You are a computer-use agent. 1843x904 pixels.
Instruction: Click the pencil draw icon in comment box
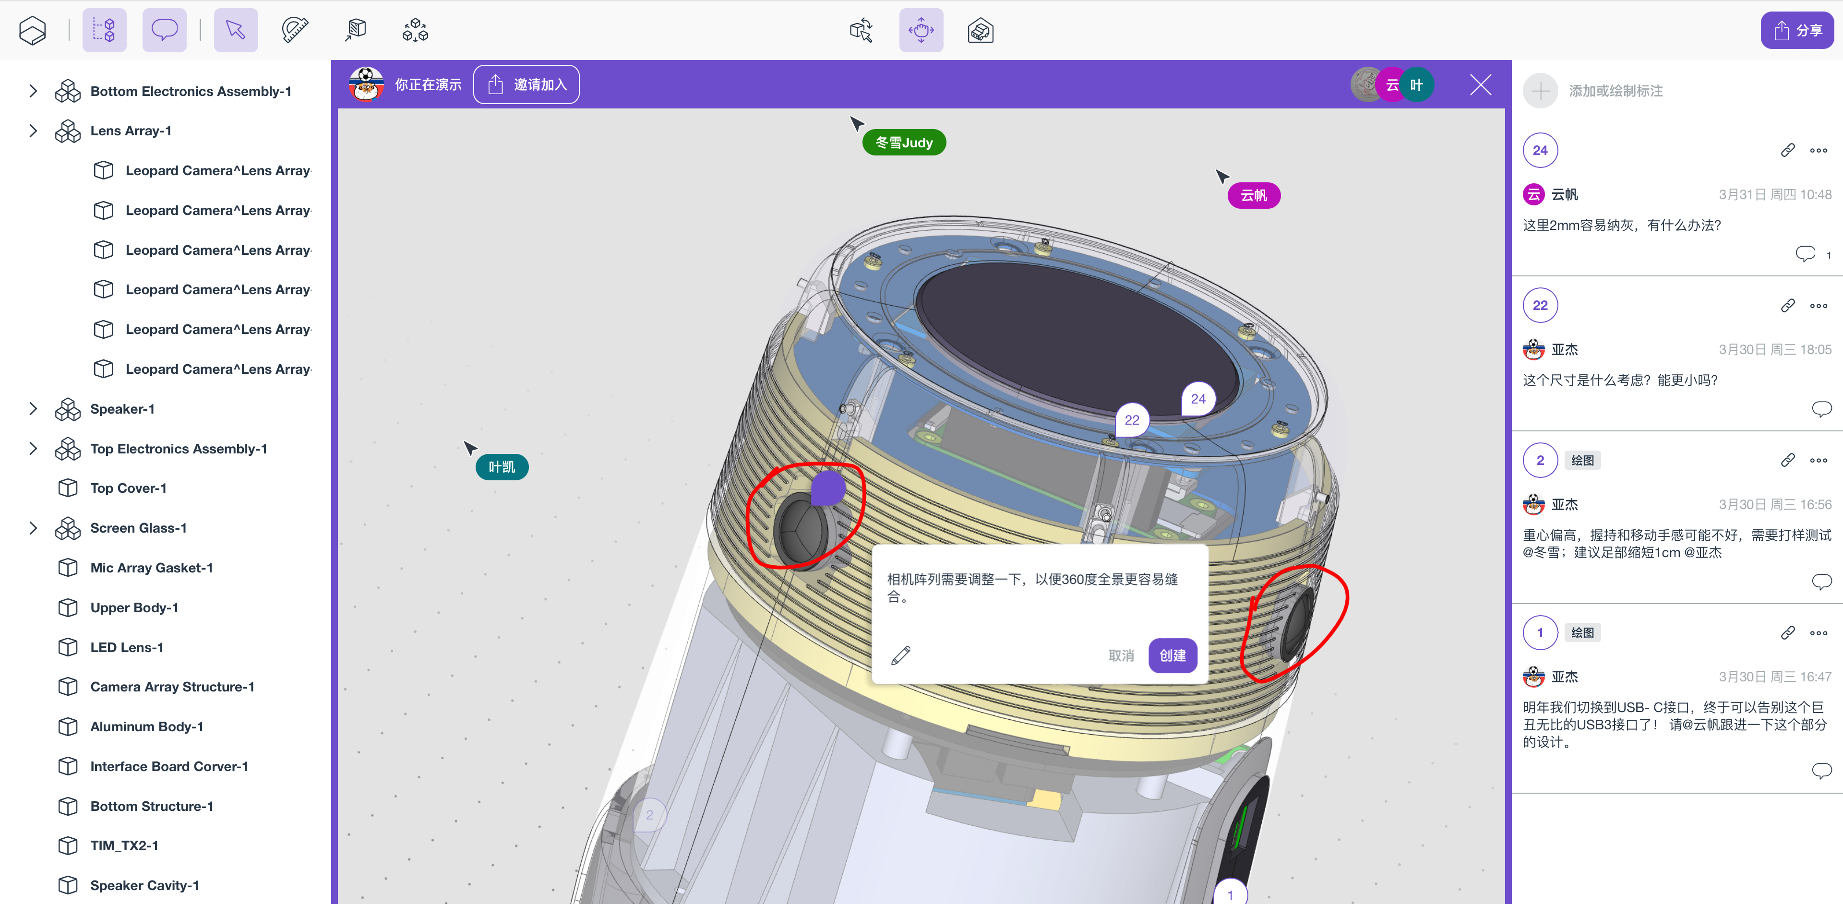901,655
